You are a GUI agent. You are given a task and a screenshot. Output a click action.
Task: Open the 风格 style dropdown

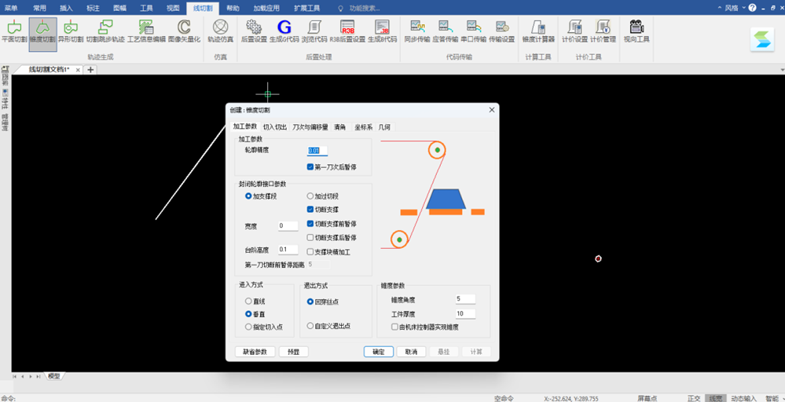(735, 8)
